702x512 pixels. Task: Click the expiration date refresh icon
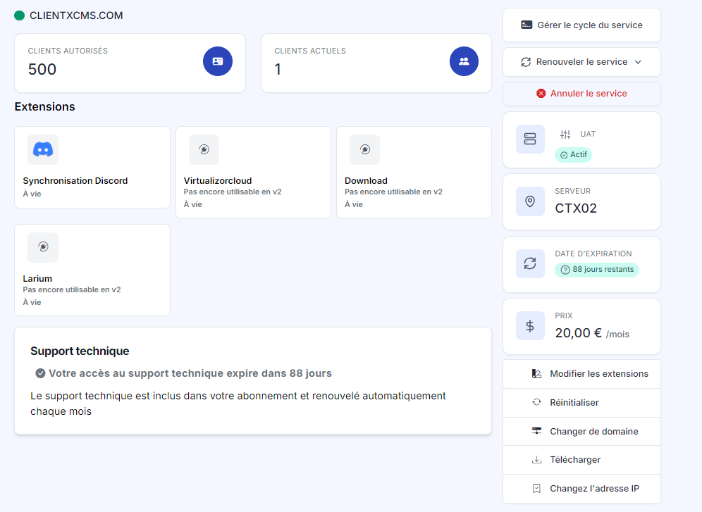pyautogui.click(x=530, y=263)
